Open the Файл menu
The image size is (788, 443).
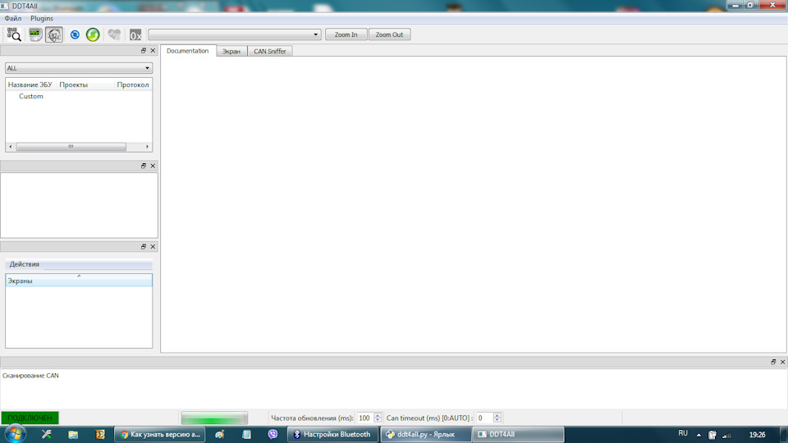click(13, 18)
